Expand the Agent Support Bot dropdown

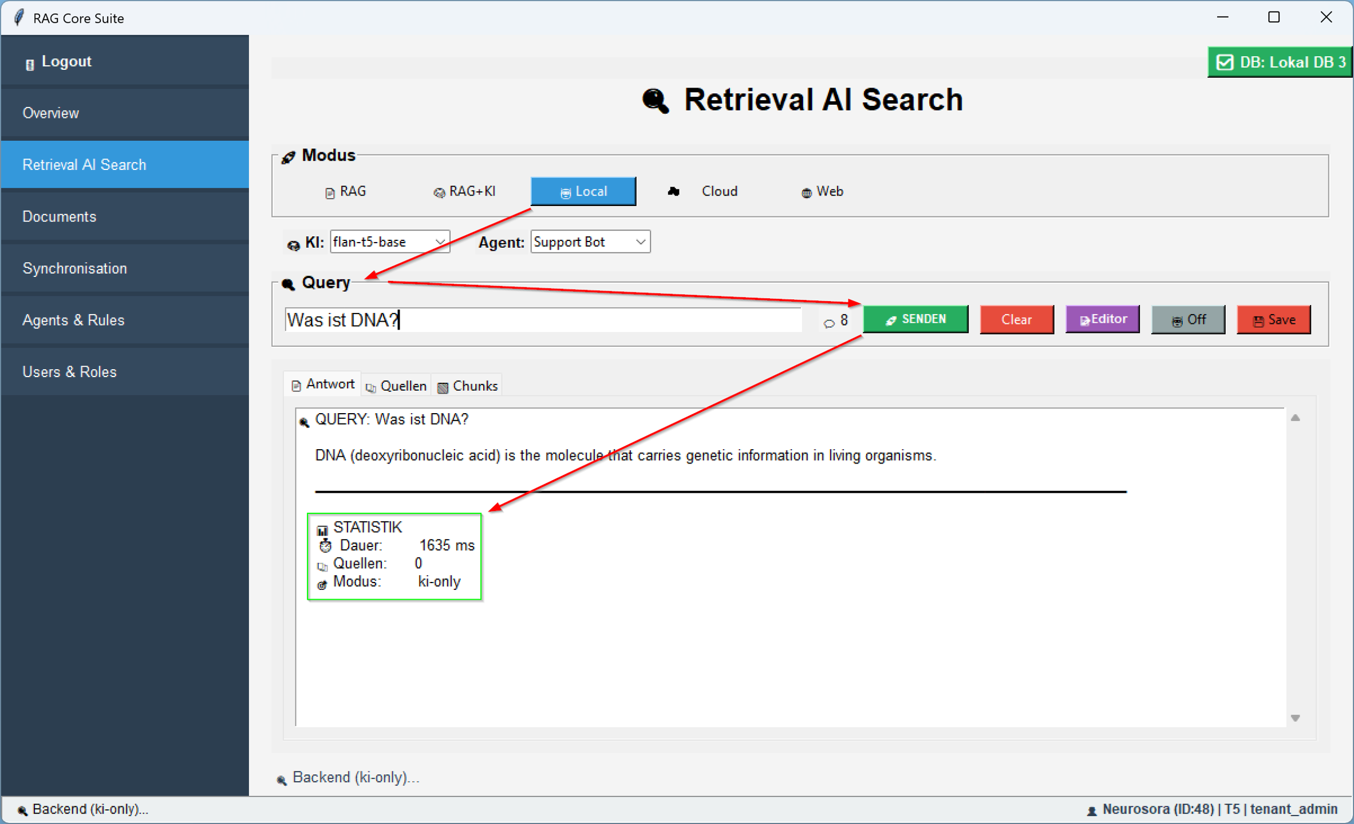click(590, 242)
